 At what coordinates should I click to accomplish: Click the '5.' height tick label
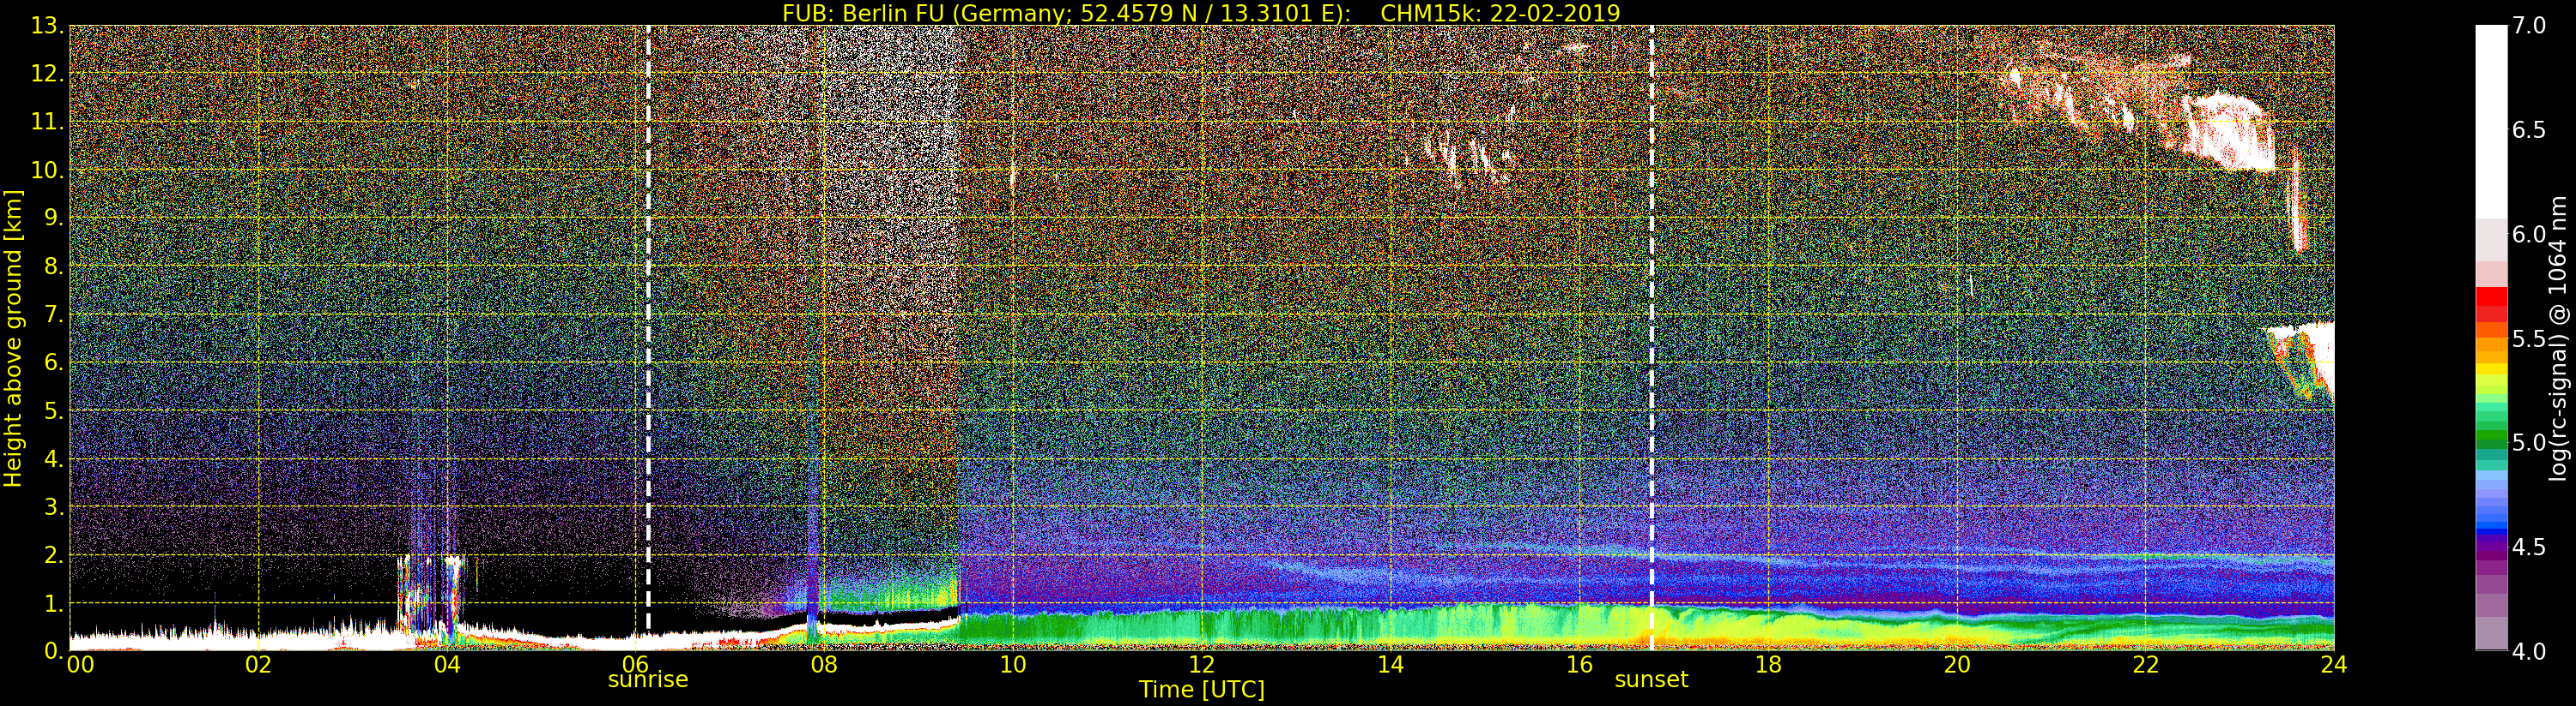click(54, 410)
